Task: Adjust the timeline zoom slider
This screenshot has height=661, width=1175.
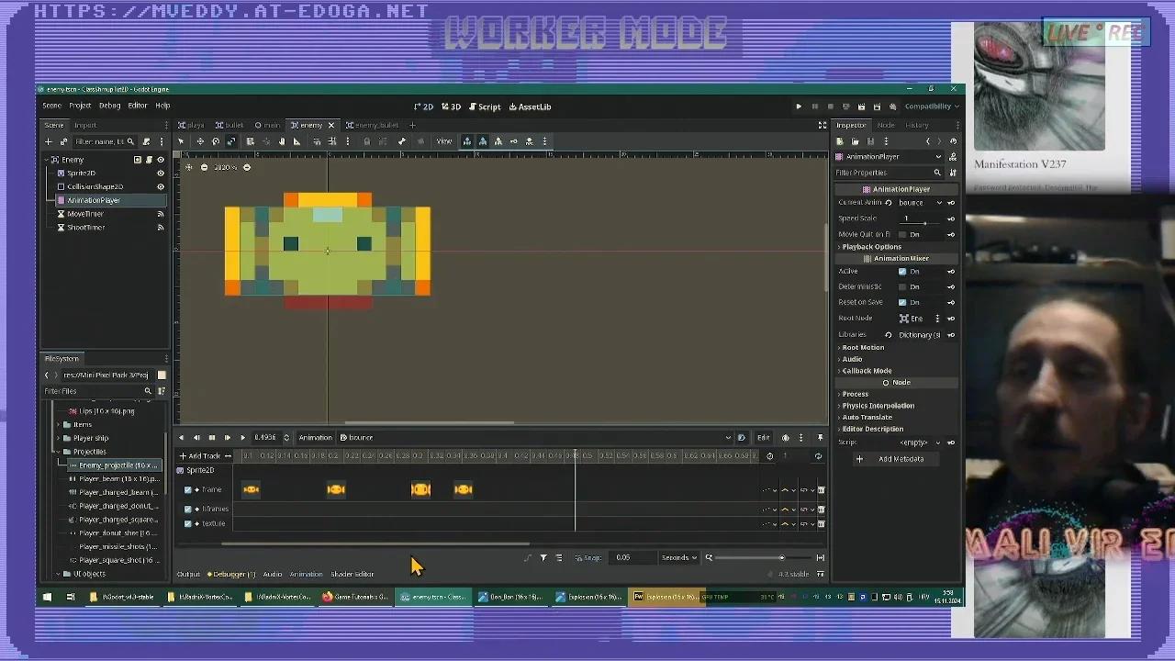Action: tap(782, 557)
